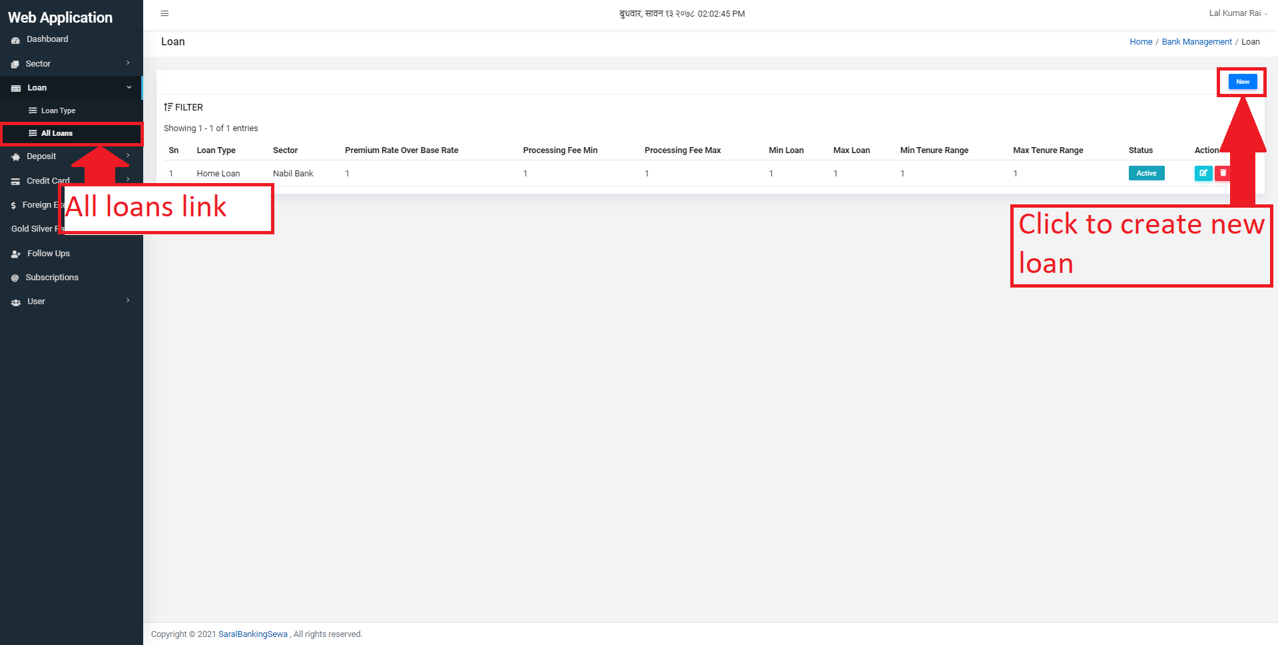
Task: Go to Bank Management breadcrumb link
Action: coord(1196,42)
